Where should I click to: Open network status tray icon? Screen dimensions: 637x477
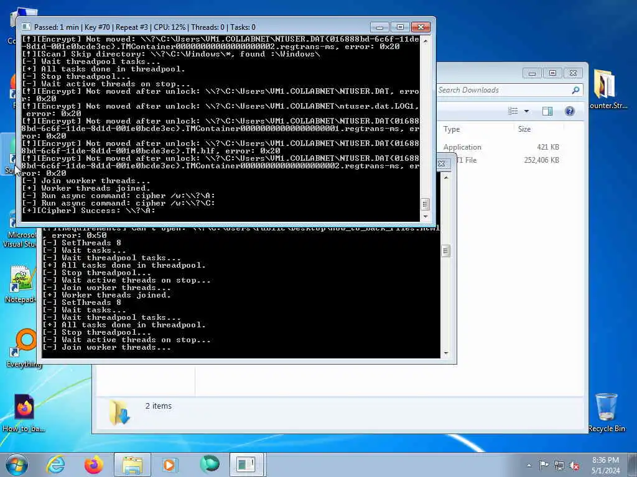[x=559, y=465]
